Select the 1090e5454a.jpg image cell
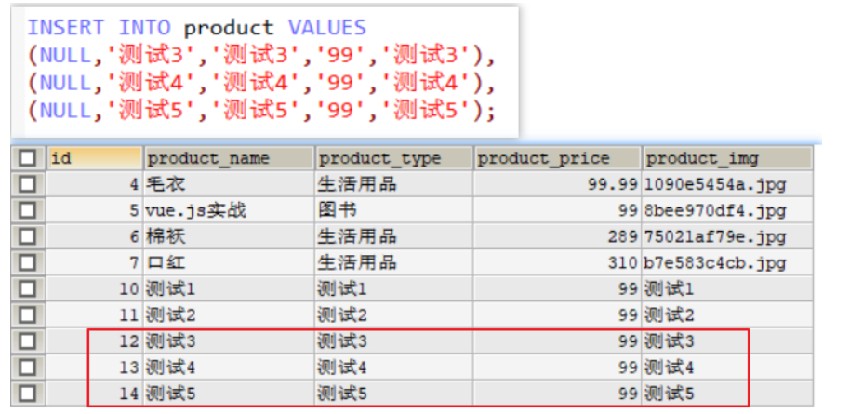 (x=727, y=184)
